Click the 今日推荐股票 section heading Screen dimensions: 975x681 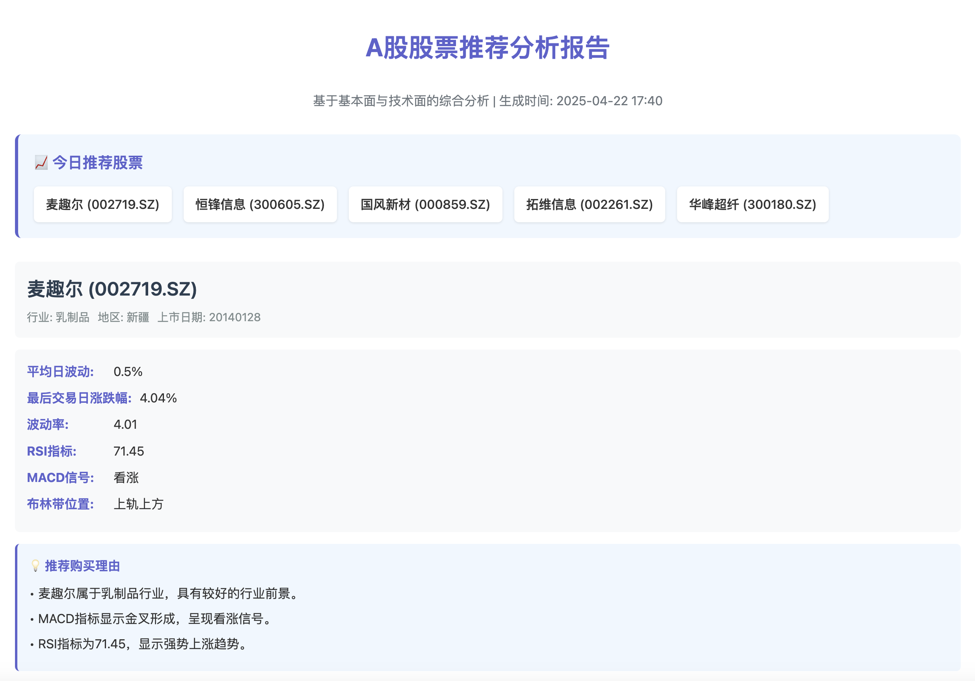pyautogui.click(x=97, y=163)
